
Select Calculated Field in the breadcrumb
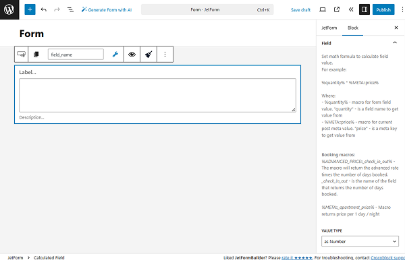[49, 257]
